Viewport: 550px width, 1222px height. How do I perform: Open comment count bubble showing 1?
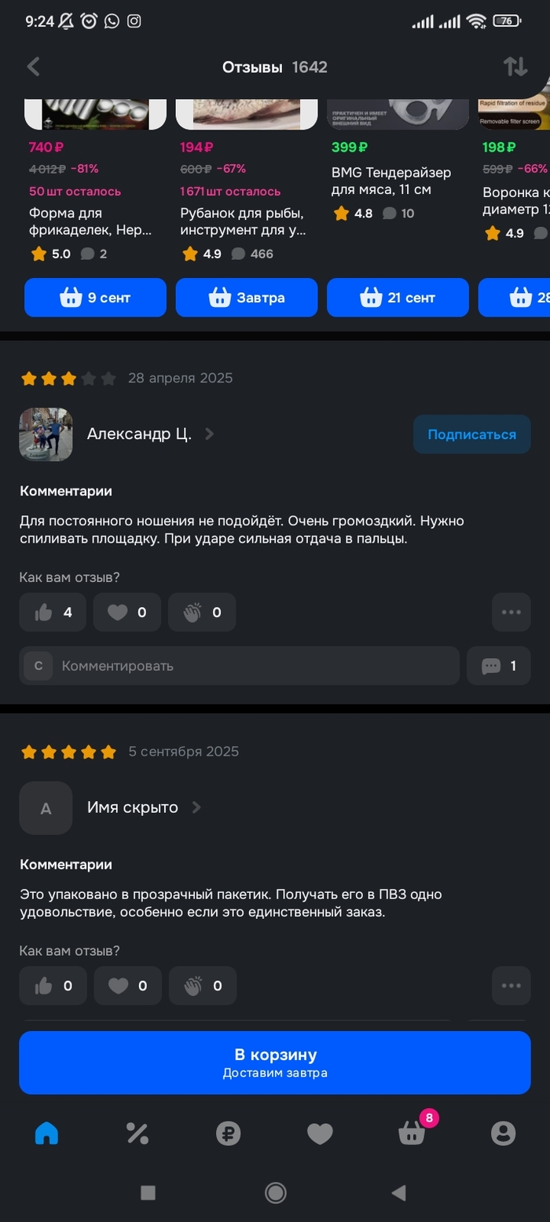[499, 666]
